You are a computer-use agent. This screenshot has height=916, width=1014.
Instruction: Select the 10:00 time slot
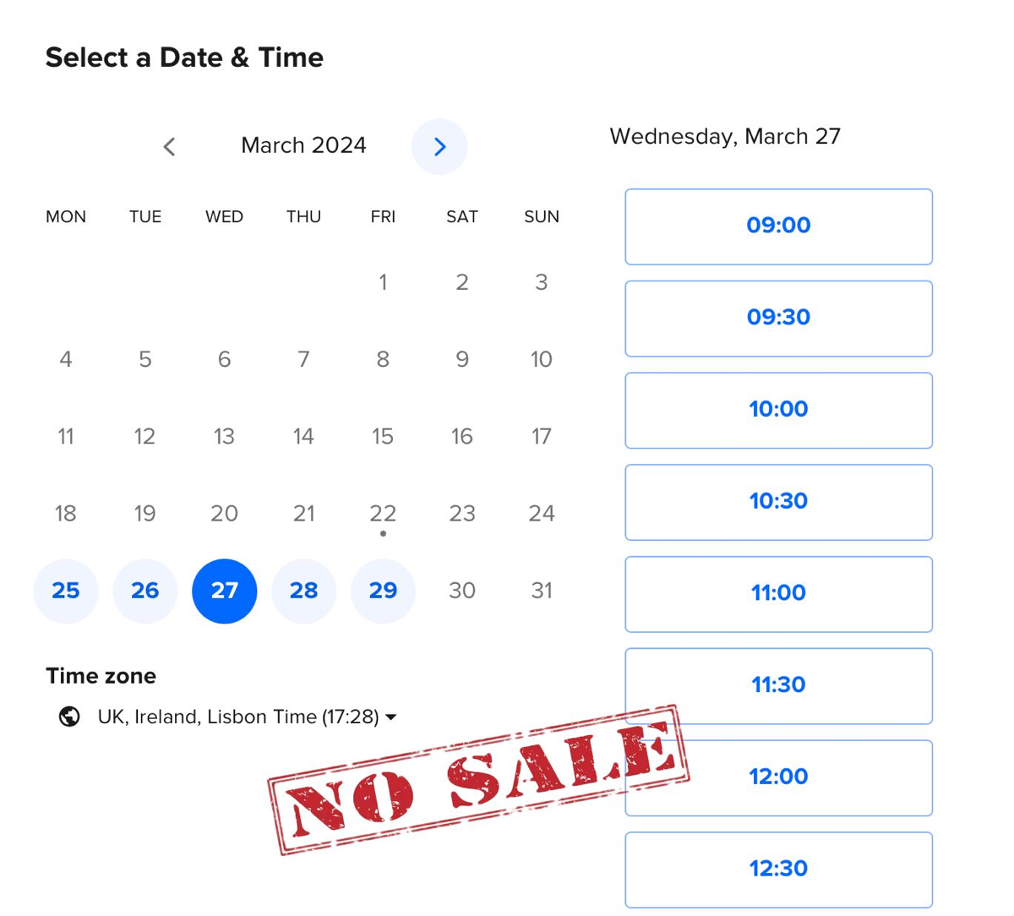778,410
